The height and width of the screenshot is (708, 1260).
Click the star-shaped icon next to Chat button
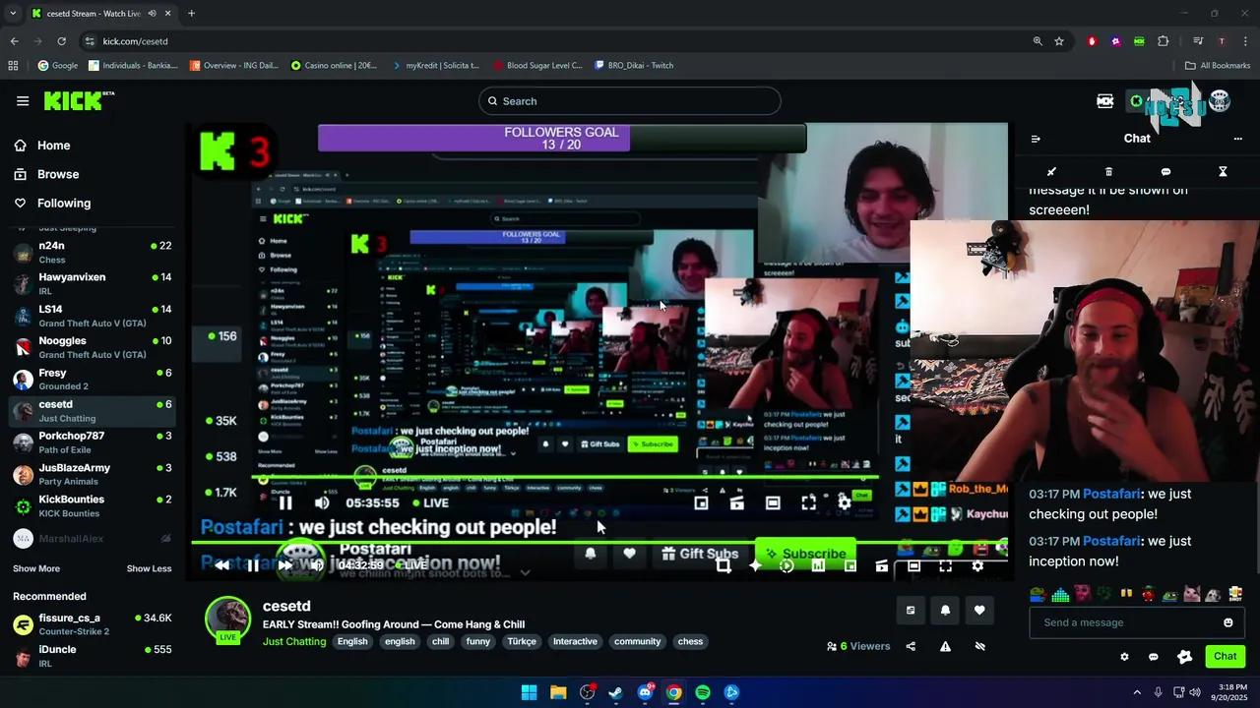tap(1184, 657)
